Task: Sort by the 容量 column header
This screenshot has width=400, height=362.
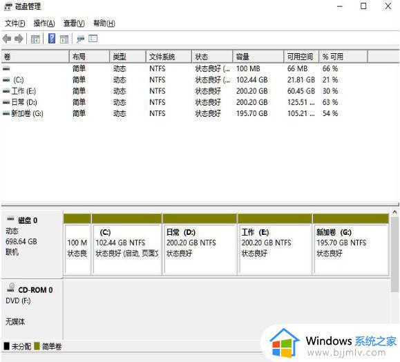Action: pyautogui.click(x=258, y=57)
